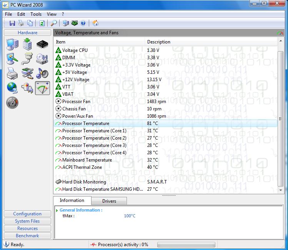Select the +3.3V Voltage row
Screen dimensions: 288x250
click(x=165, y=65)
